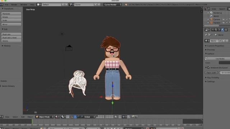The width and height of the screenshot is (230, 129).
Task: Open the 3D viewport Add menu
Action: (23, 117)
